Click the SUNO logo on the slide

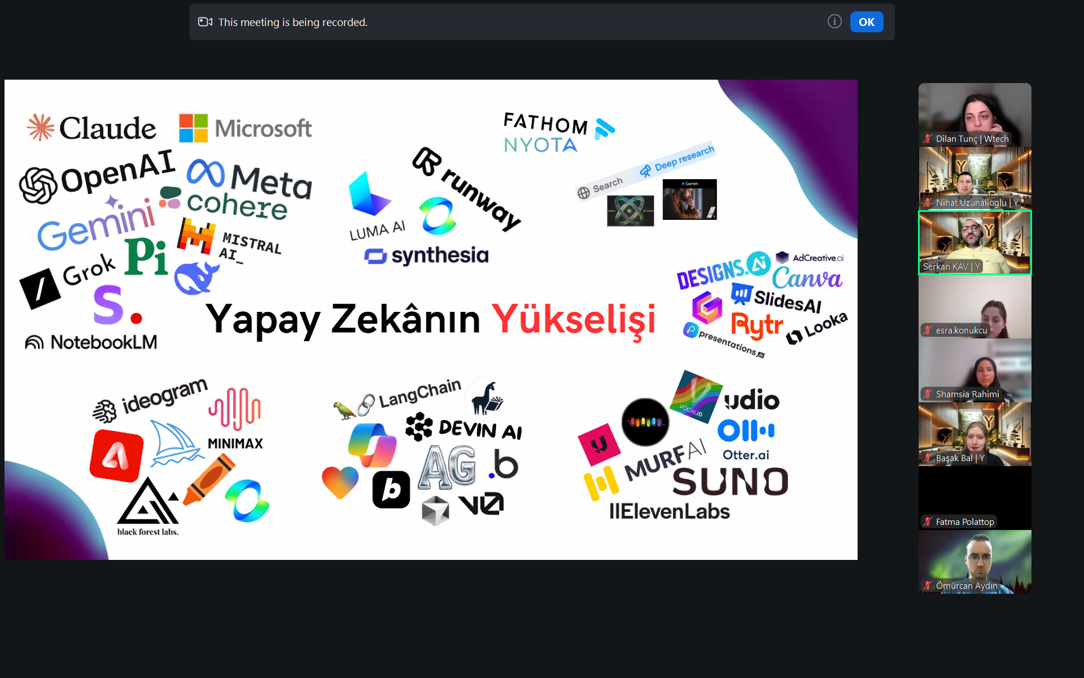point(729,482)
